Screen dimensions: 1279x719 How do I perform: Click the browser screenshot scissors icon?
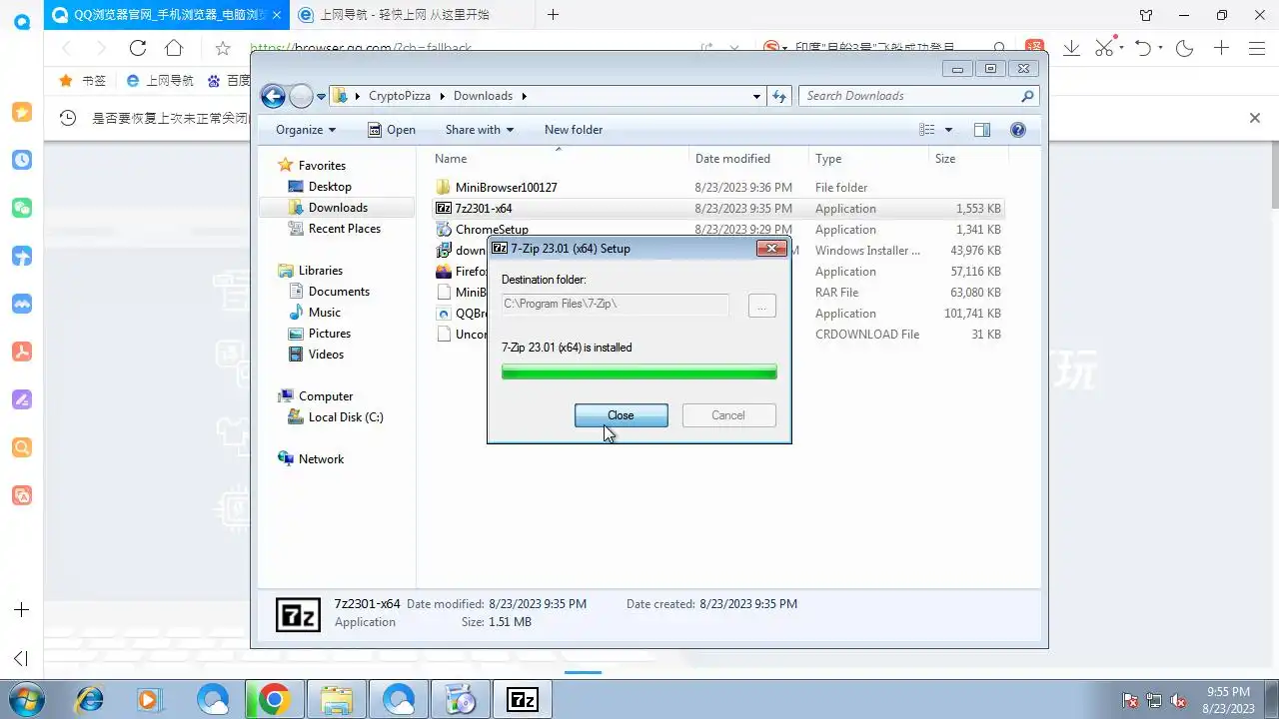pyautogui.click(x=1103, y=48)
